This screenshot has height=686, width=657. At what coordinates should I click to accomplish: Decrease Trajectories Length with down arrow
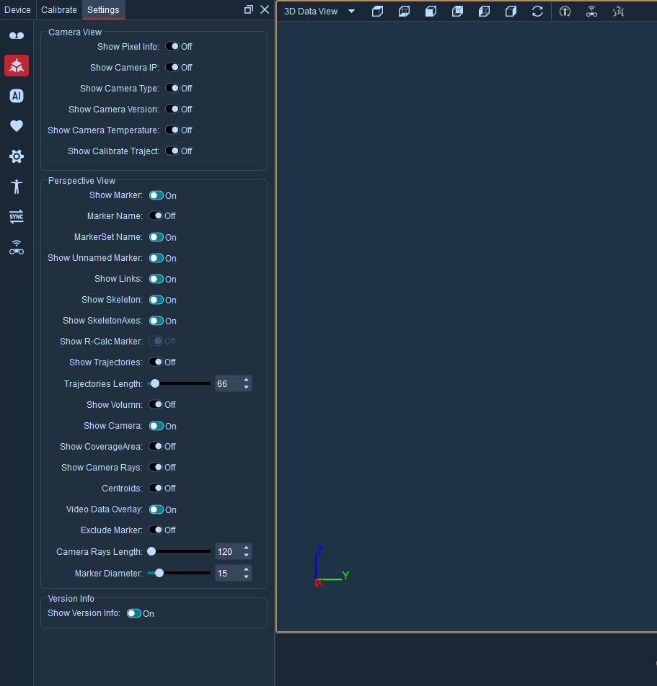click(246, 387)
